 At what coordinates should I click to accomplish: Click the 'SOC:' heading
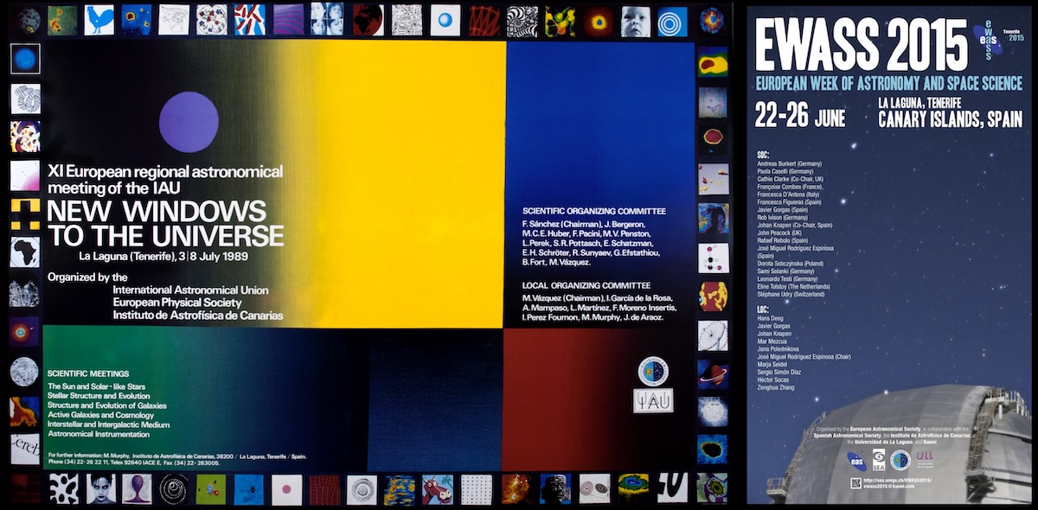(x=763, y=155)
